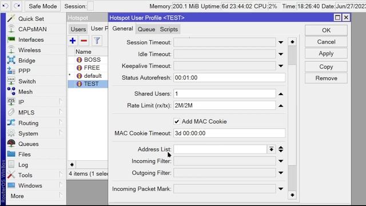This screenshot has width=366, height=206.
Task: Click the red minus Remove icon in Hotspot
Action: (84, 41)
